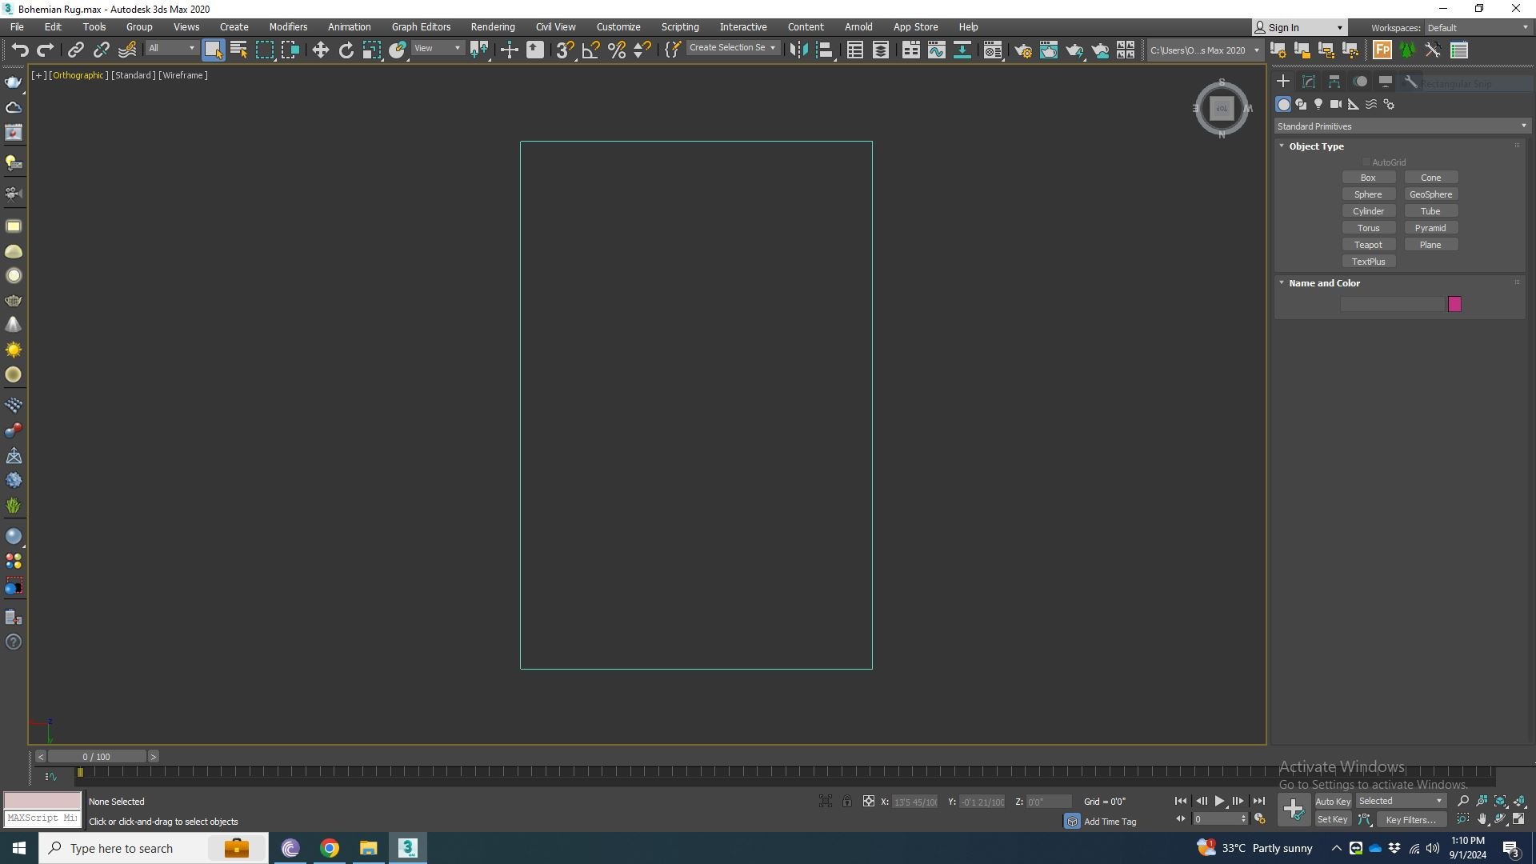Screen dimensions: 1536x864
Task: Select the Systems category icon
Action: coord(1389,104)
